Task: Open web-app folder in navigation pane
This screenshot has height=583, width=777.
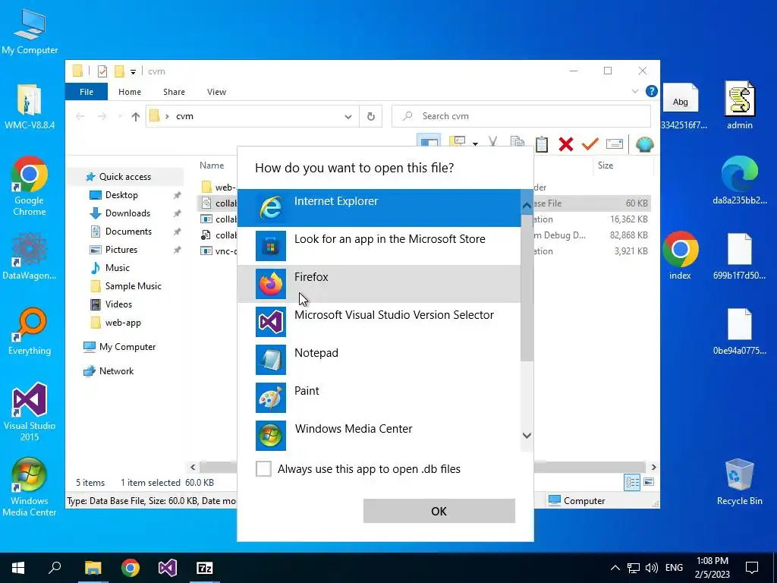Action: tap(123, 322)
